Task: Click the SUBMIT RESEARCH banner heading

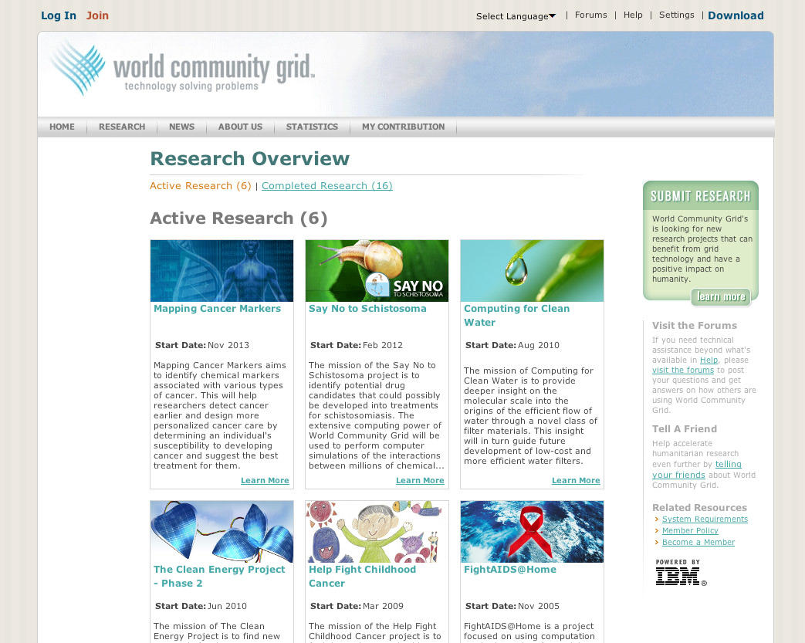Action: coord(700,196)
